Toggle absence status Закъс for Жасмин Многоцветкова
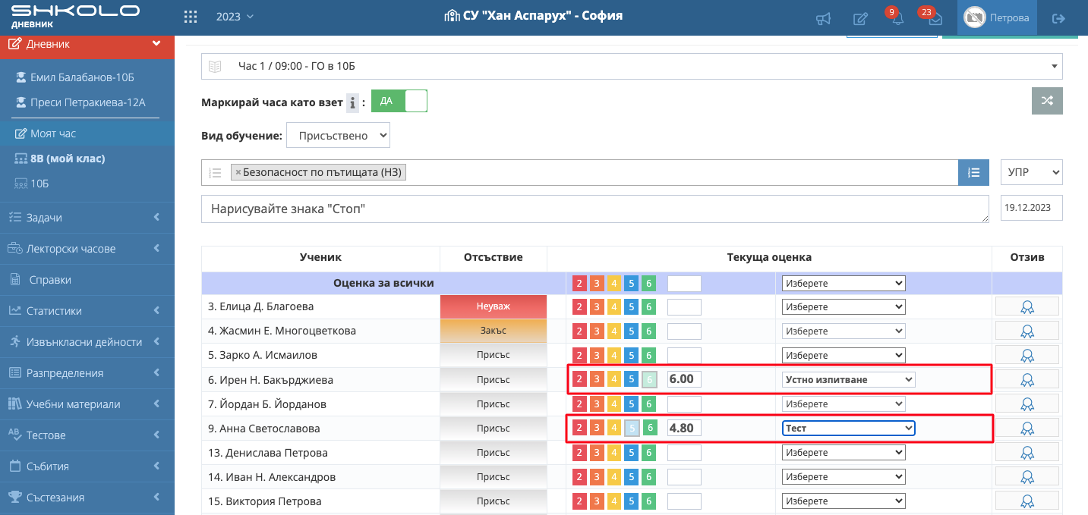This screenshot has width=1088, height=515. (x=494, y=331)
